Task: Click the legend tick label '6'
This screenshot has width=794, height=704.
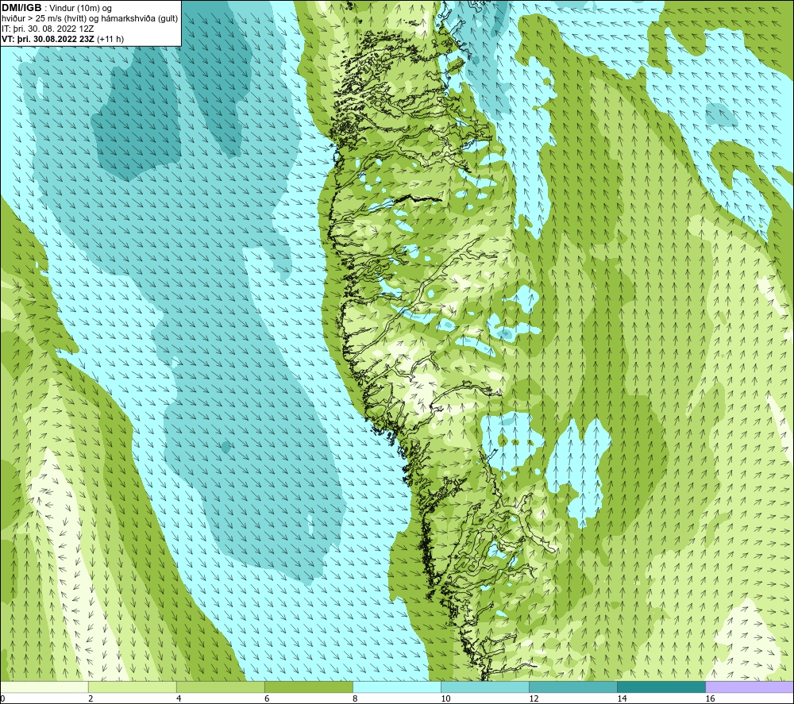Action: [267, 699]
